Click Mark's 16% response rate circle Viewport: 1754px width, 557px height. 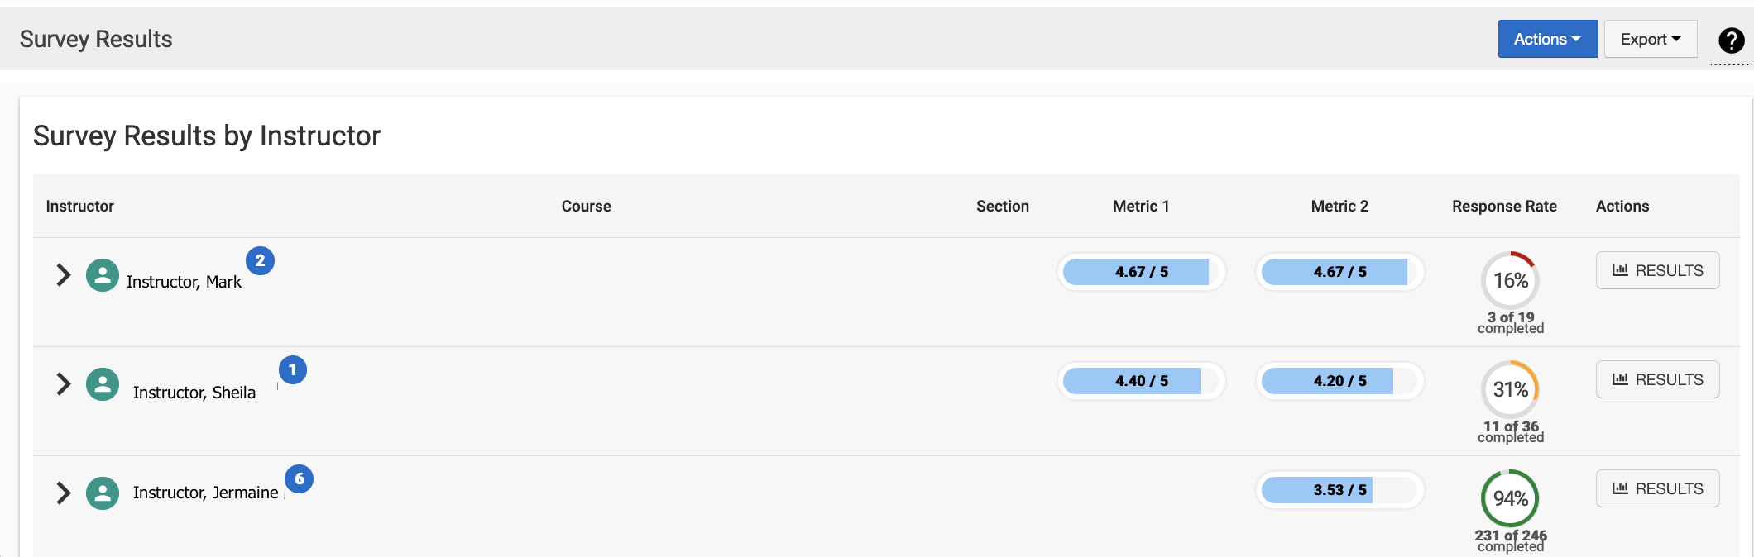1510,281
